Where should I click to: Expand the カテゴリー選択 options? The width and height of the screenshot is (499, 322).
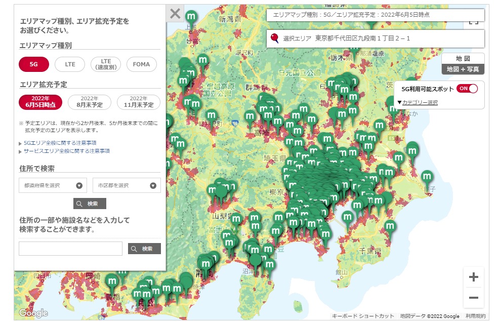418,102
